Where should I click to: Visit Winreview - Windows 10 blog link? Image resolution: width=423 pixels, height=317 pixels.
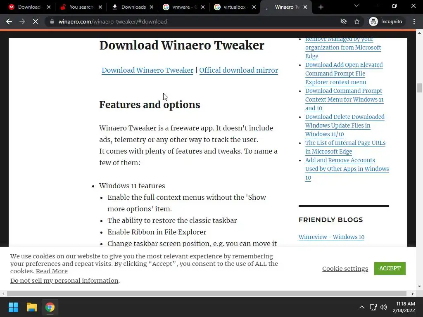click(x=331, y=237)
